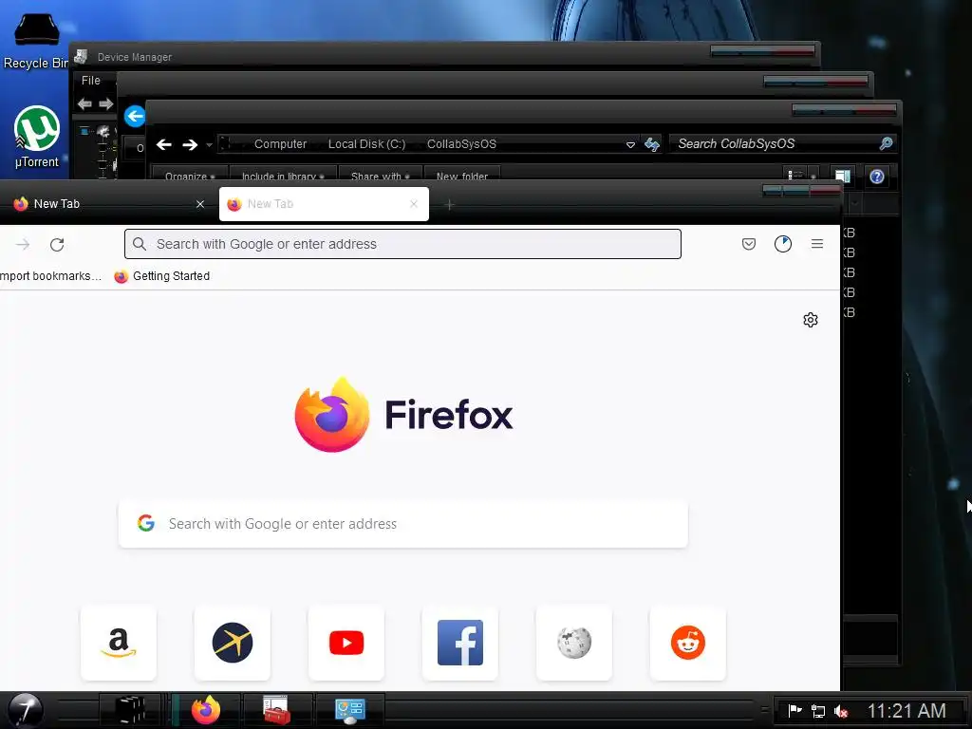Screen dimensions: 972x729
Task: Click Import bookmarks button
Action: click(50, 276)
